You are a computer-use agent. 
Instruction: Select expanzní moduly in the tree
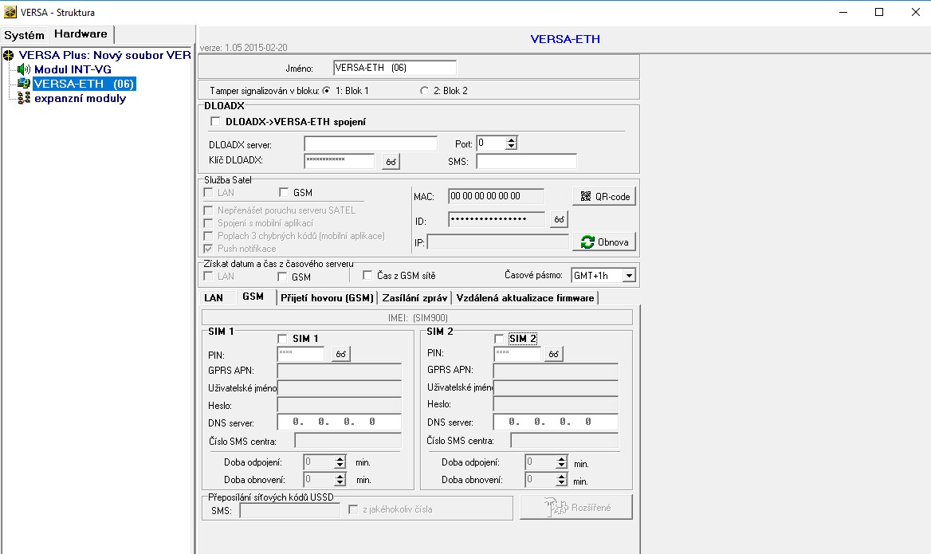79,98
